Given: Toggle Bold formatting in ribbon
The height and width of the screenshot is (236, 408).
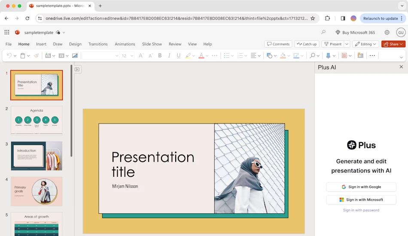Looking at the screenshot, I should pos(160,55).
